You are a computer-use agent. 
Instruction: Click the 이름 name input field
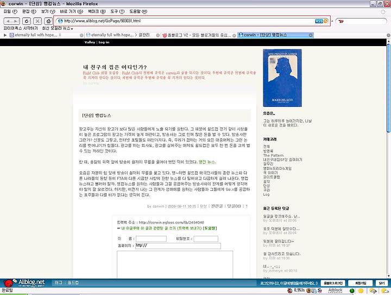(151, 239)
